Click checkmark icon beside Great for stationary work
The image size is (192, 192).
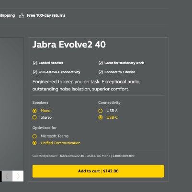(x=101, y=63)
